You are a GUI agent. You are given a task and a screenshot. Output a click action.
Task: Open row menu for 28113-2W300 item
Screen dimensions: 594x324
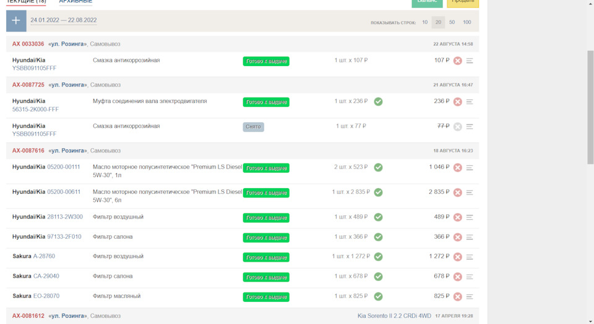coord(470,217)
